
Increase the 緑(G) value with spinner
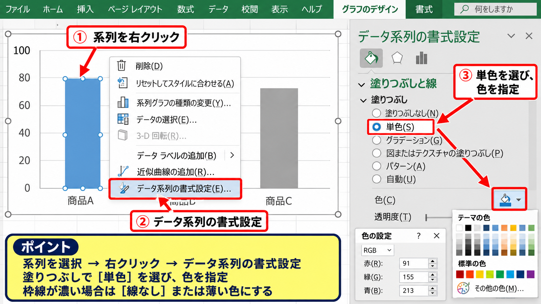[x=433, y=274]
